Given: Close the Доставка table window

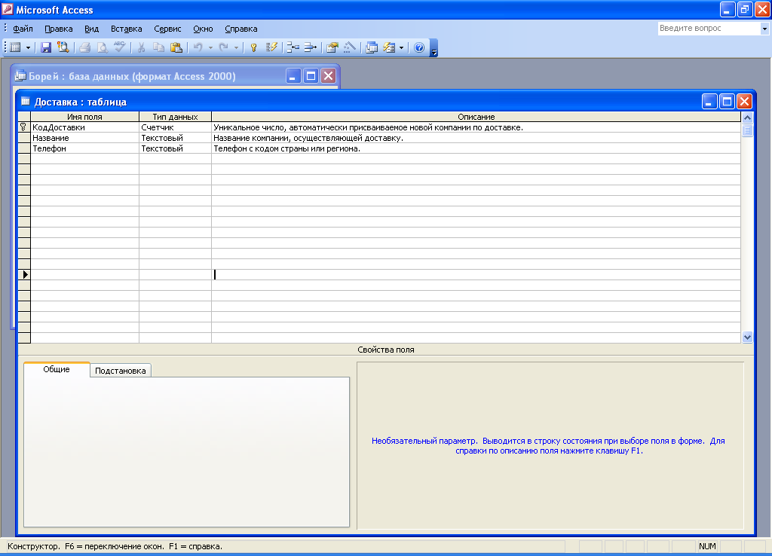Looking at the screenshot, I should (744, 102).
